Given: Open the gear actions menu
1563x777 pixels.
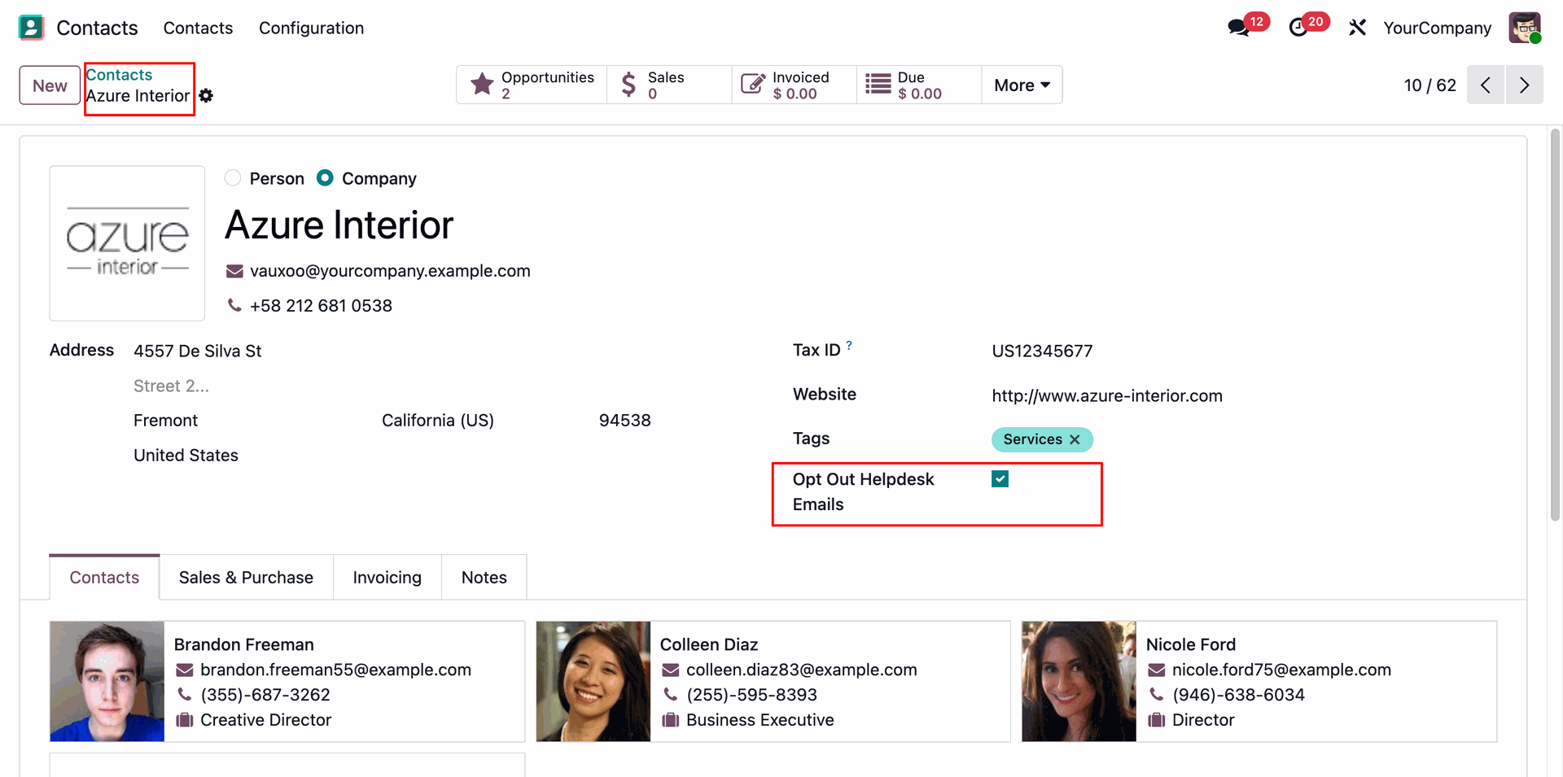Looking at the screenshot, I should click(x=207, y=96).
